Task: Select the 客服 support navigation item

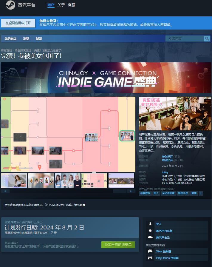Action: (x=72, y=5)
